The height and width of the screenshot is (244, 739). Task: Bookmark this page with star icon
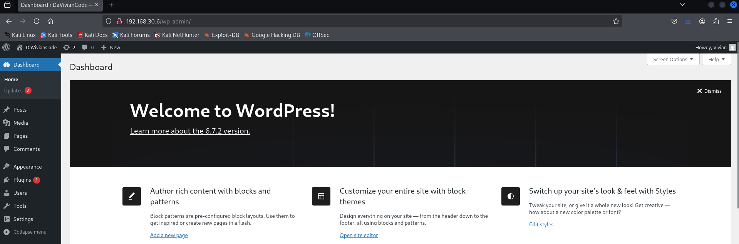(x=616, y=21)
